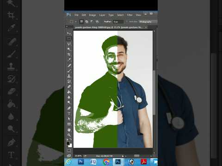This screenshot has width=222, height=166.
Task: Open the Image menu
Action: click(x=92, y=15)
